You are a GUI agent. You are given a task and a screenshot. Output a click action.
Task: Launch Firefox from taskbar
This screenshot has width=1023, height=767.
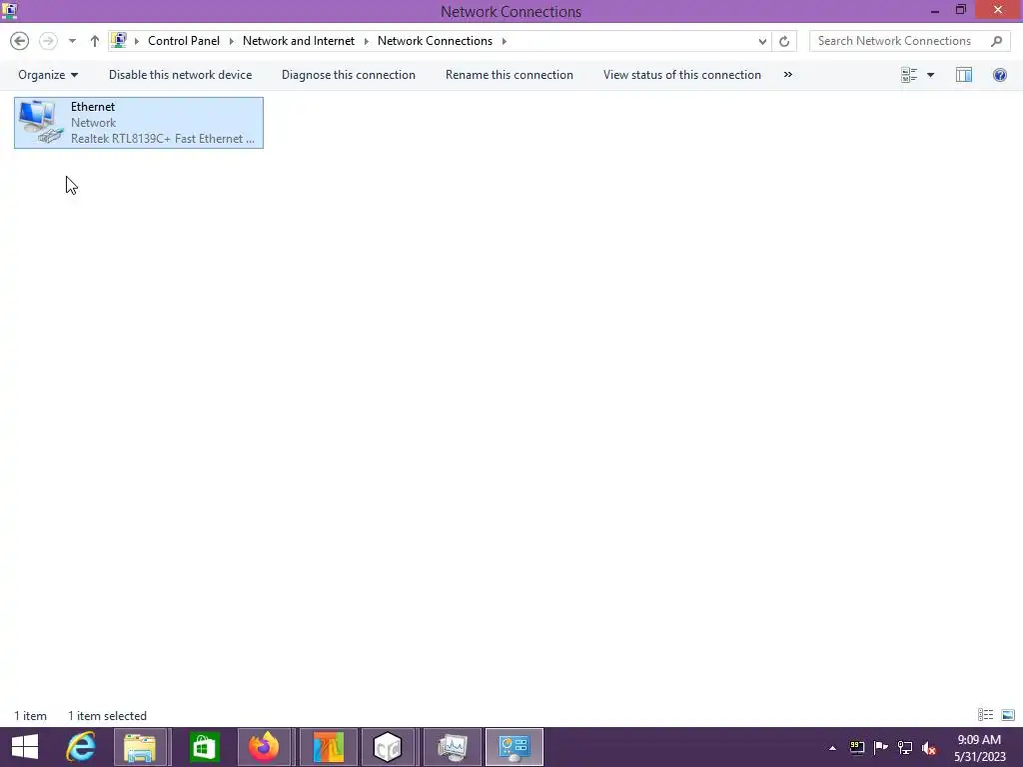click(264, 747)
